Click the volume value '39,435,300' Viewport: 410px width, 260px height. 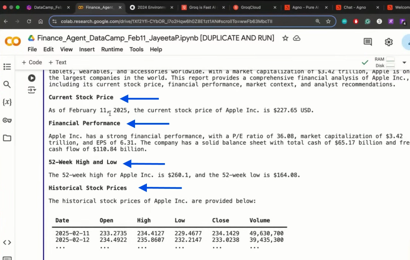pyautogui.click(x=267, y=240)
